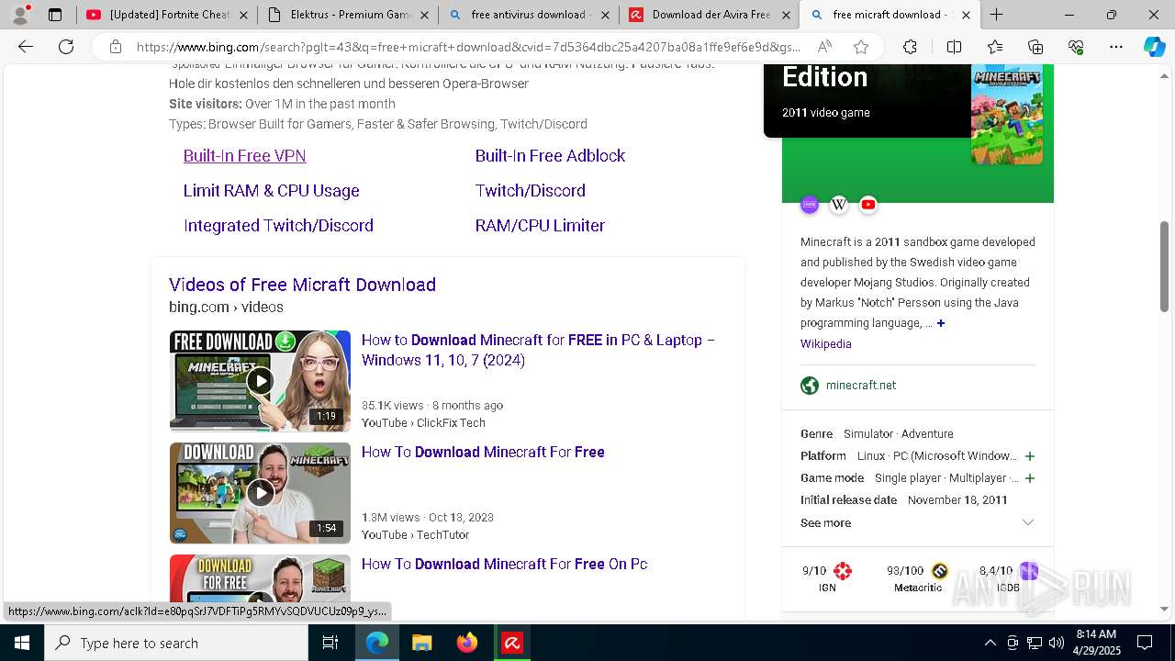The height and width of the screenshot is (661, 1175).
Task: Open the purple round icon in knowledge panel
Action: coord(809,205)
